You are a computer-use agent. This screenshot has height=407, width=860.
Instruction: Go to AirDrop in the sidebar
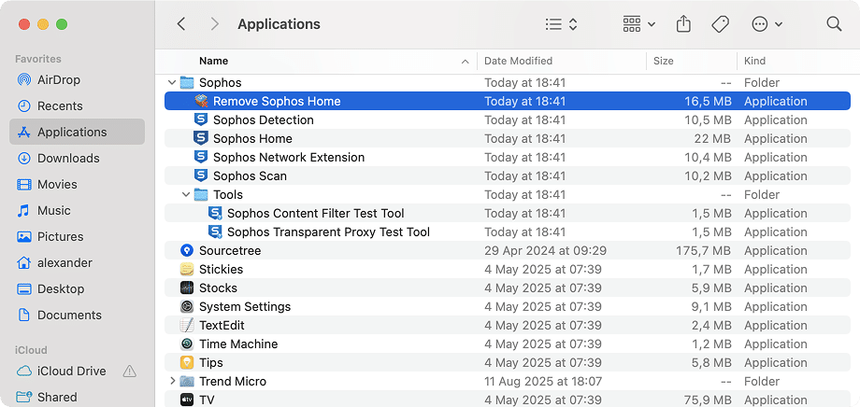coord(59,80)
